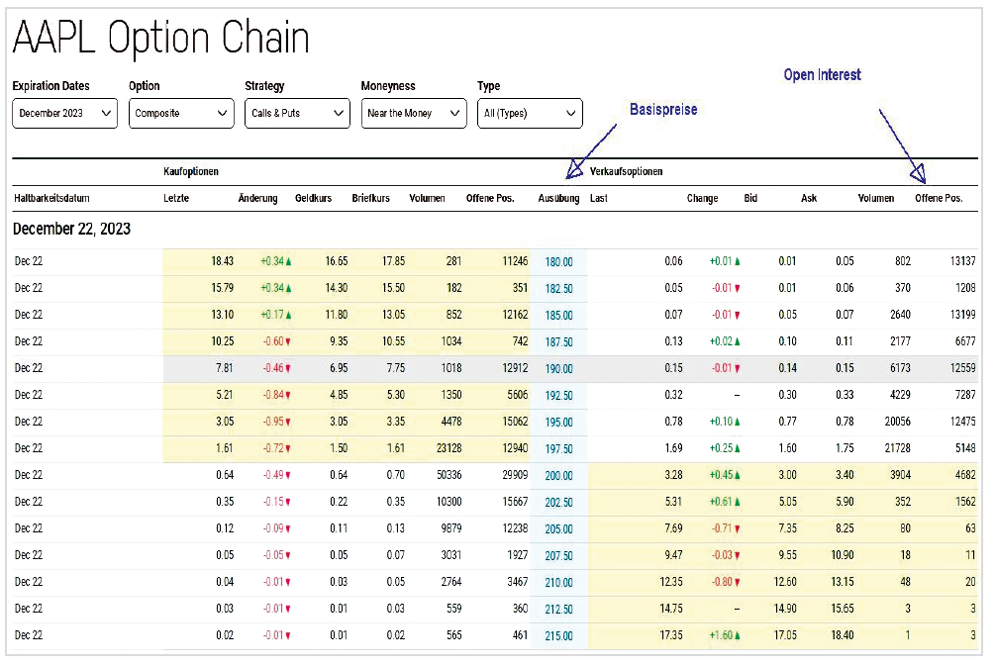Viewport: 996px width, 667px height.
Task: Click call bid 11.80
Action: pyautogui.click(x=337, y=314)
